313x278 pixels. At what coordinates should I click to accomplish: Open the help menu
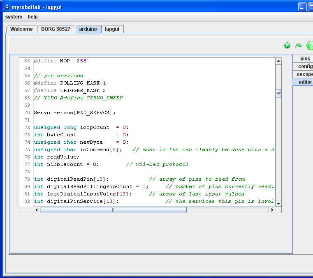(32, 17)
